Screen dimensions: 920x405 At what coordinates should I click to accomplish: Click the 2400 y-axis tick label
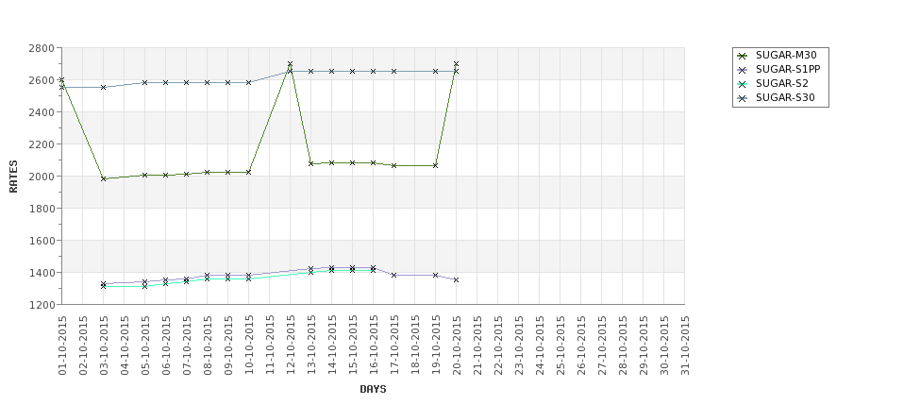(x=42, y=112)
